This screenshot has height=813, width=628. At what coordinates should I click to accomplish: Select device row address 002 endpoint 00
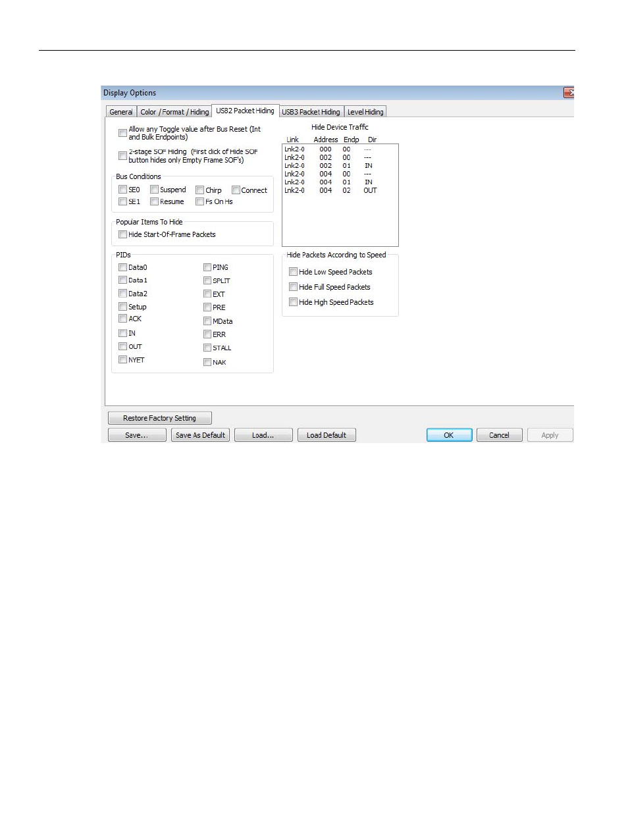tap(340, 157)
